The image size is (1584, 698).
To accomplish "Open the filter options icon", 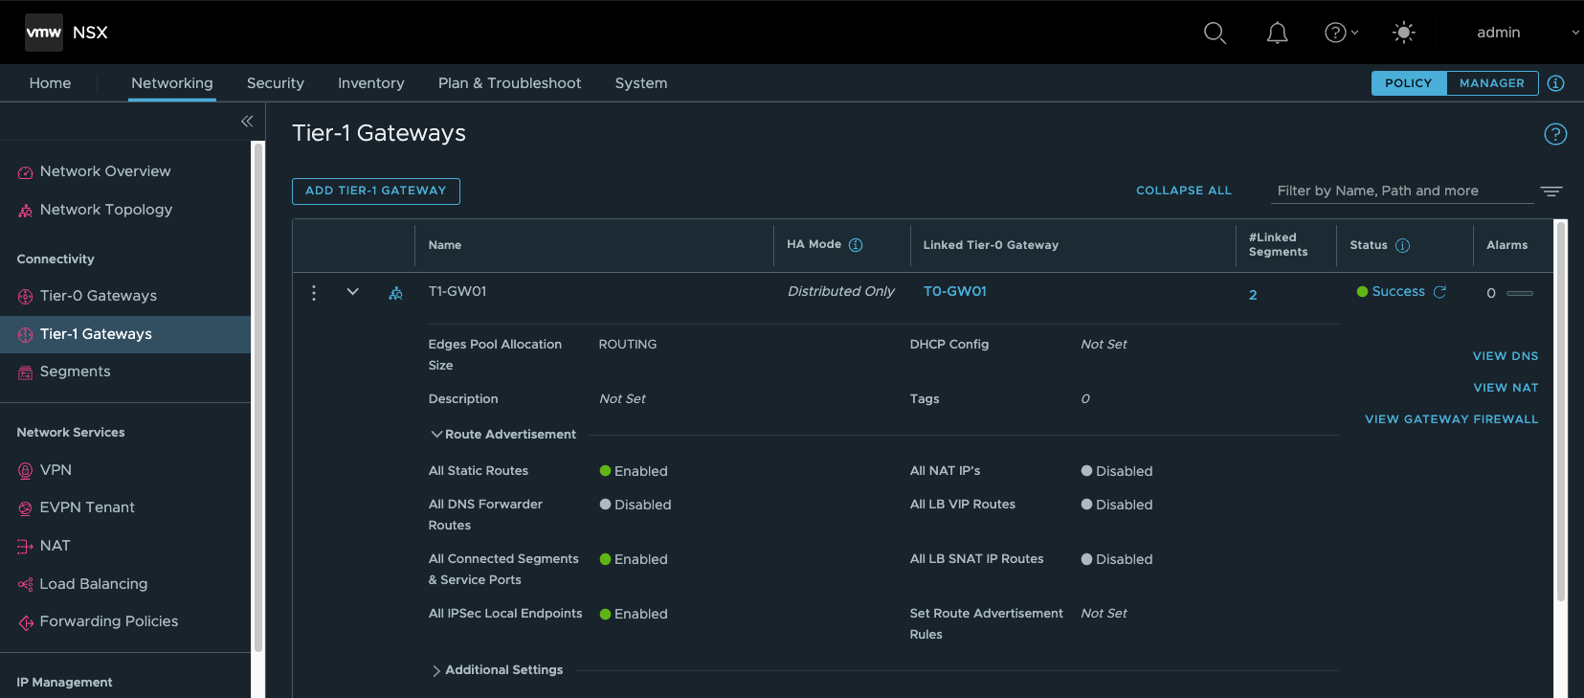I will [x=1551, y=191].
